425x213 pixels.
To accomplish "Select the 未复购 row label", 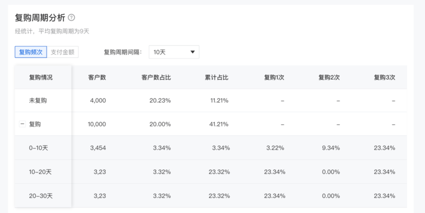I will pyautogui.click(x=38, y=100).
